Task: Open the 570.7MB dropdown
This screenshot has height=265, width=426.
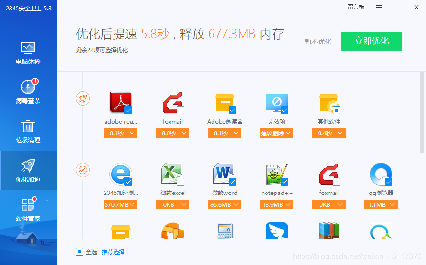Action: (x=121, y=204)
